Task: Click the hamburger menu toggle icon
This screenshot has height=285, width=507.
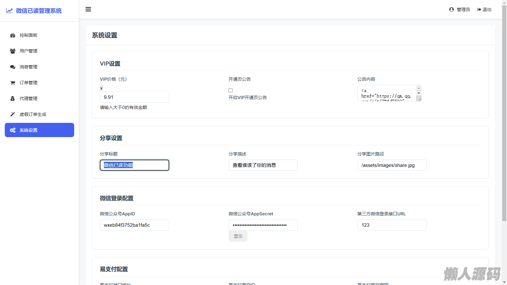Action: pyautogui.click(x=88, y=9)
